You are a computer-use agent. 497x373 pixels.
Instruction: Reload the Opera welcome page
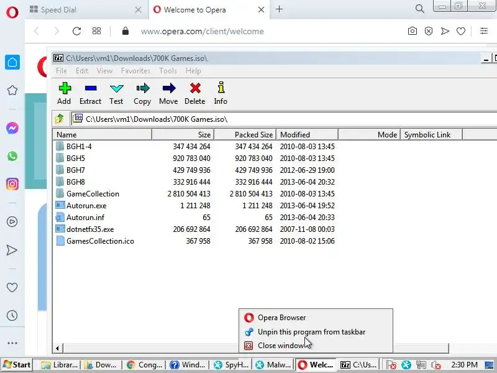click(76, 31)
